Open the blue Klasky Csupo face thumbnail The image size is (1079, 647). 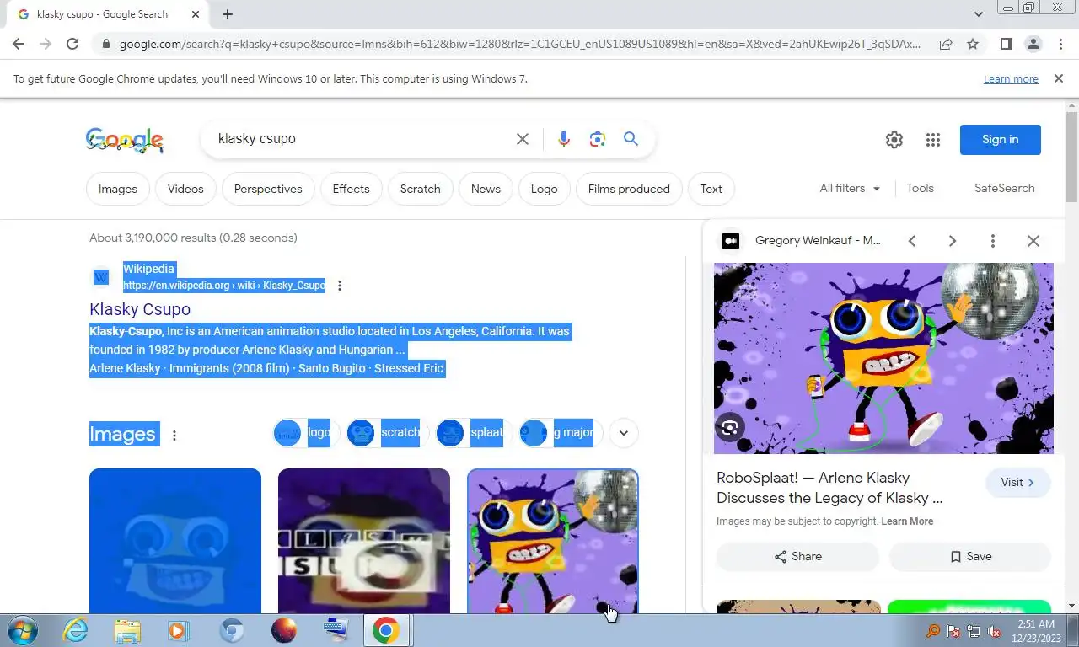(x=175, y=541)
